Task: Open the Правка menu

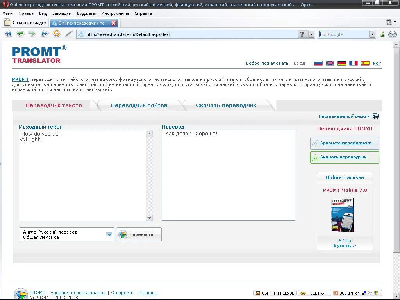Action: click(x=26, y=13)
